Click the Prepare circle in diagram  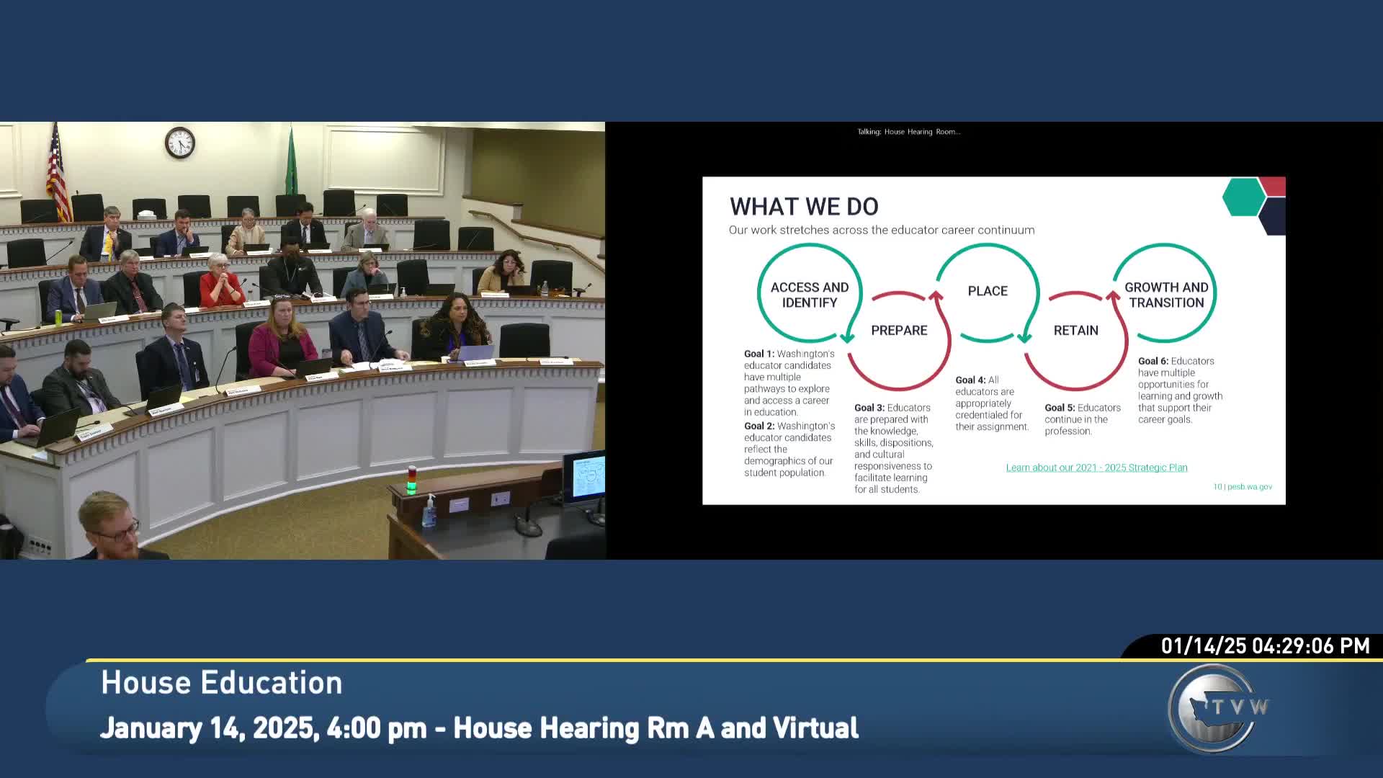[x=899, y=331]
